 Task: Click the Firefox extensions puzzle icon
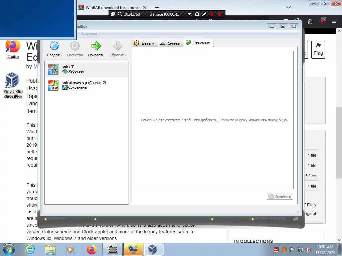point(310,21)
